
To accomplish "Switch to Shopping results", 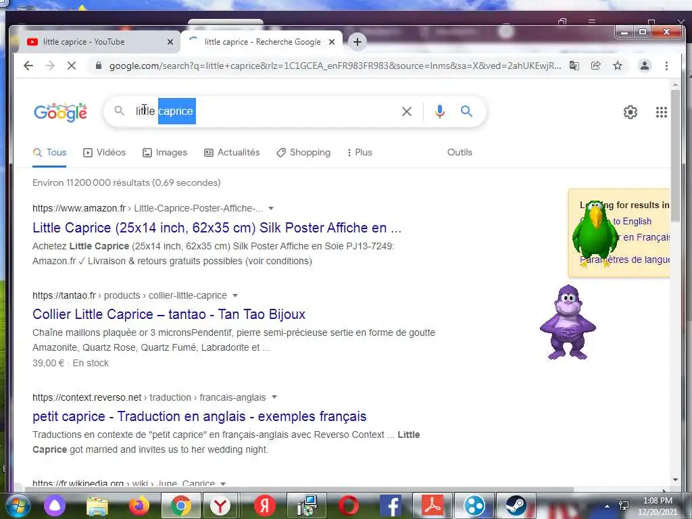I will click(x=303, y=152).
